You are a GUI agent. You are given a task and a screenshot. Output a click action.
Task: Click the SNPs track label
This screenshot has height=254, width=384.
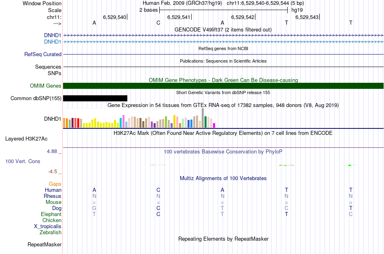(x=55, y=73)
